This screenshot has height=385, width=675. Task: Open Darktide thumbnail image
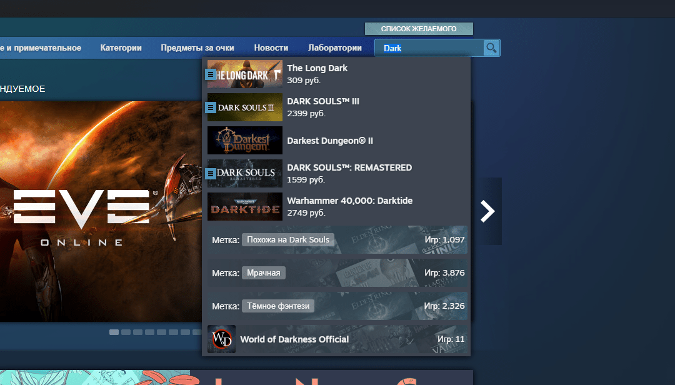pyautogui.click(x=245, y=207)
